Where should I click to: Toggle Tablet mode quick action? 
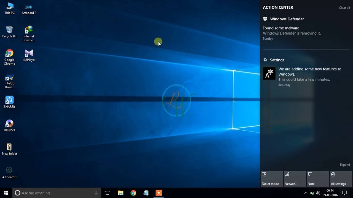(x=272, y=179)
